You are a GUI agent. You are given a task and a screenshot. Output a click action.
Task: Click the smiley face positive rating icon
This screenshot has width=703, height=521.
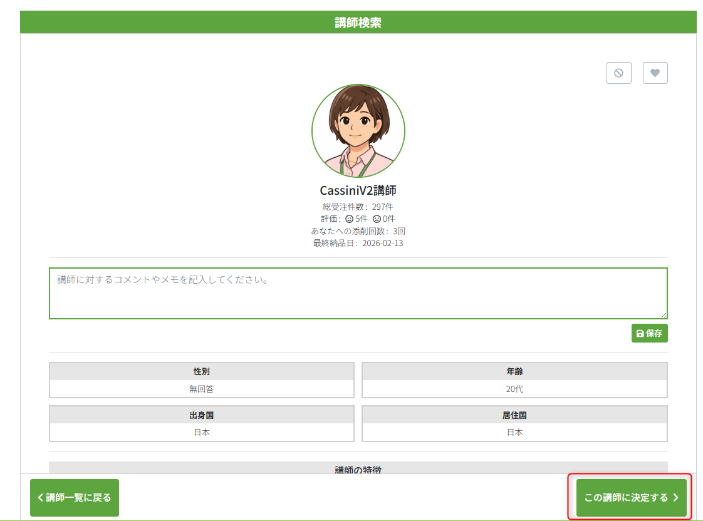coord(350,219)
